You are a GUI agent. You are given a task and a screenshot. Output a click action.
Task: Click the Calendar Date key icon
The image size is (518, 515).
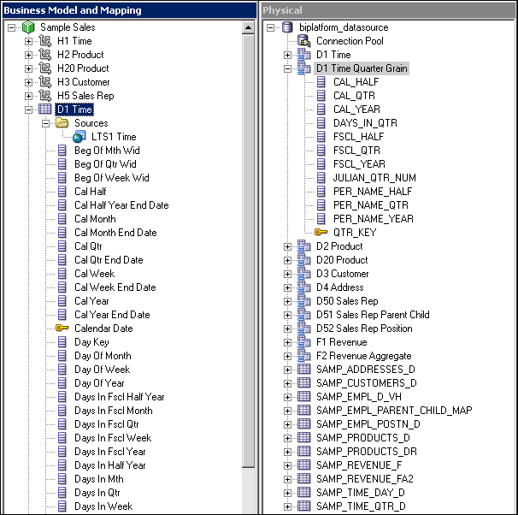click(62, 329)
